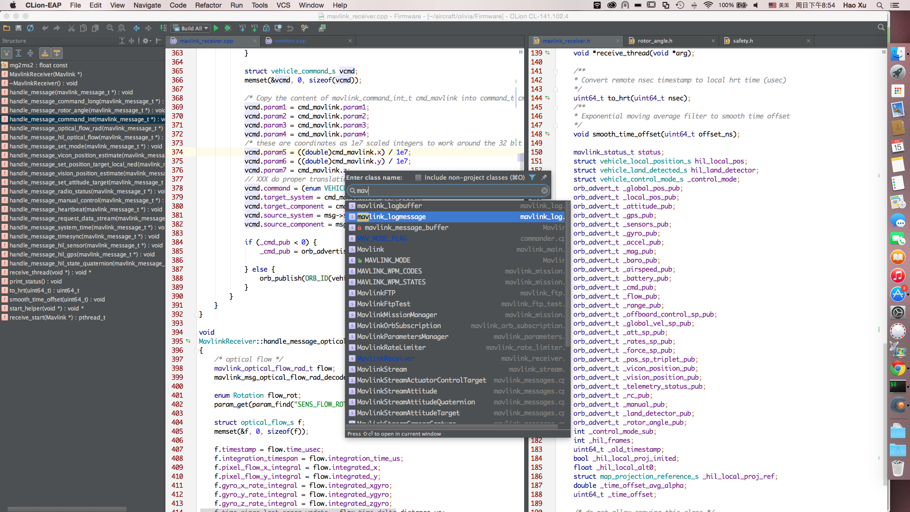910x512 pixels.
Task: Clear the class name search field
Action: [x=544, y=191]
